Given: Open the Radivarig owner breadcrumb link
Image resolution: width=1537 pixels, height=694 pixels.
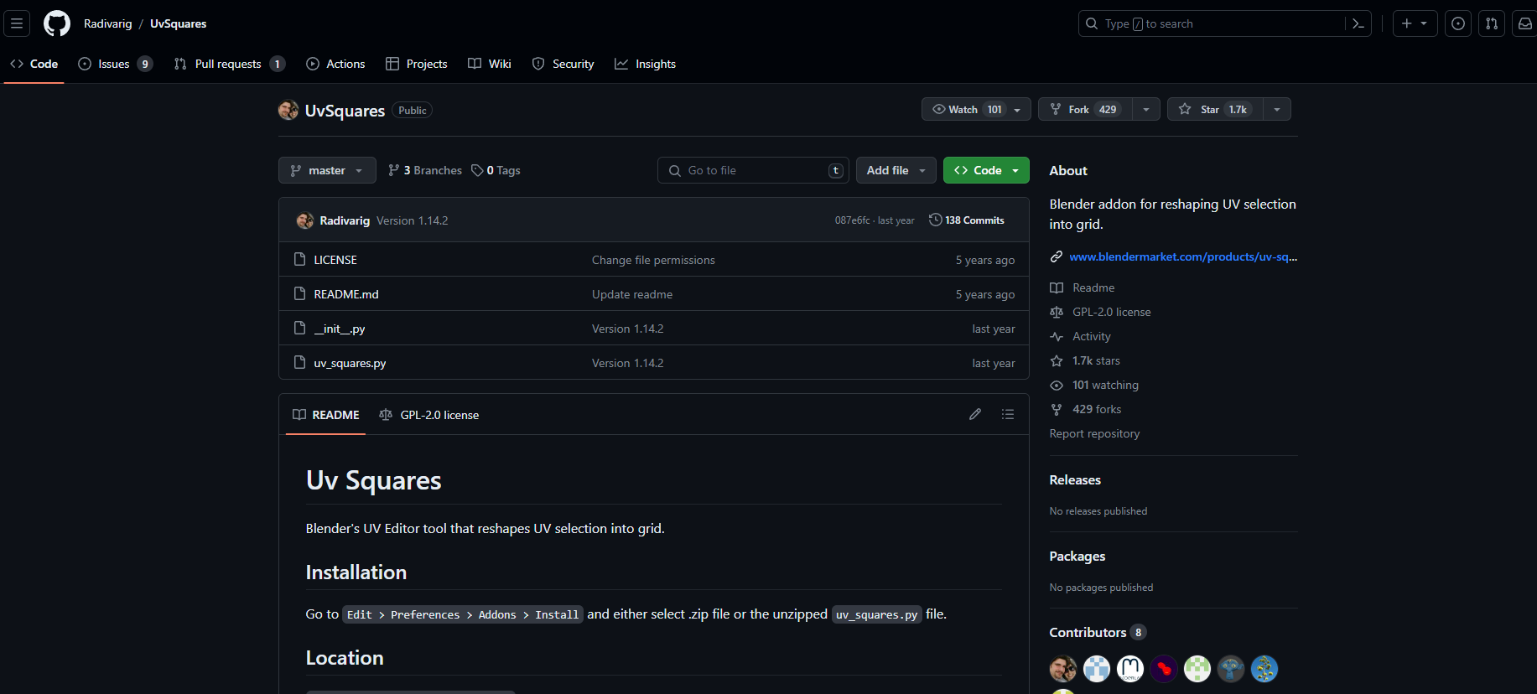Looking at the screenshot, I should (x=108, y=23).
